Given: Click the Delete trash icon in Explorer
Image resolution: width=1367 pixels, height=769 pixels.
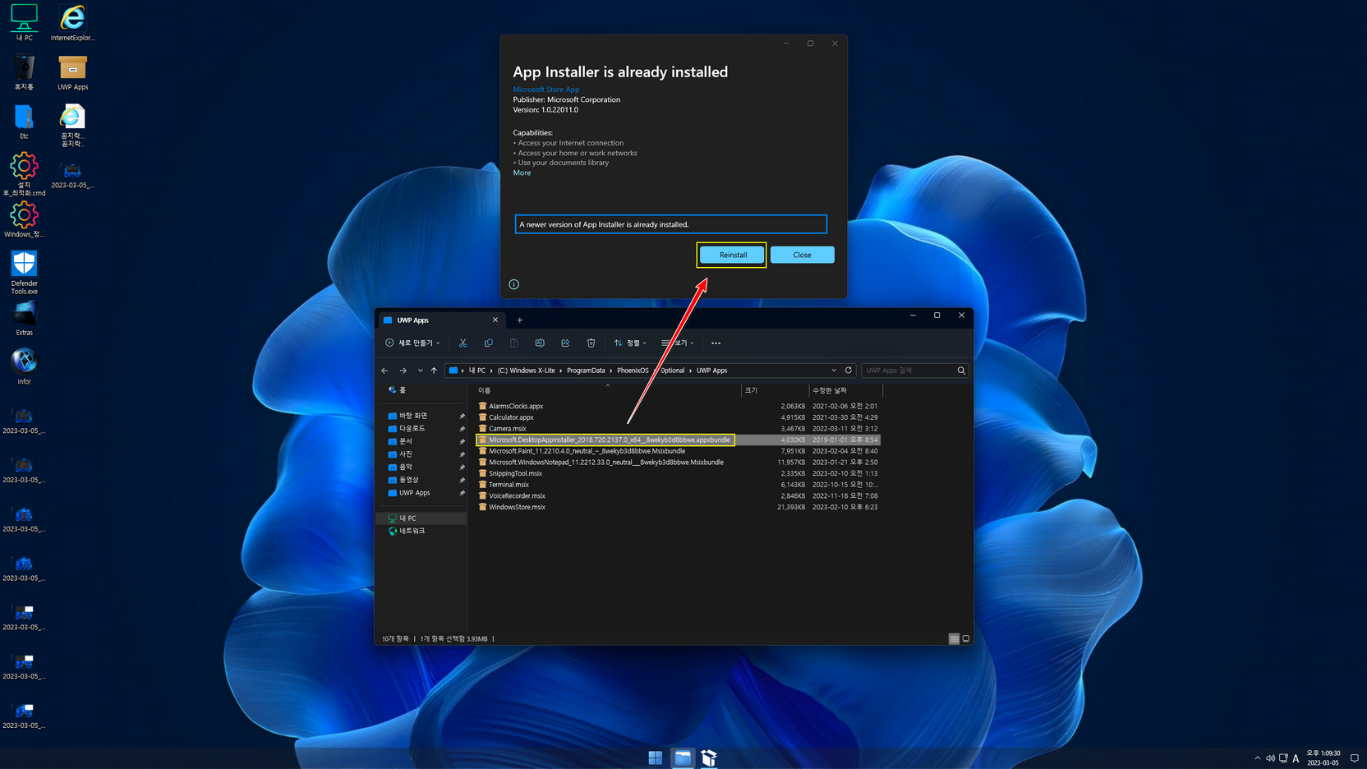Looking at the screenshot, I should click(x=591, y=343).
